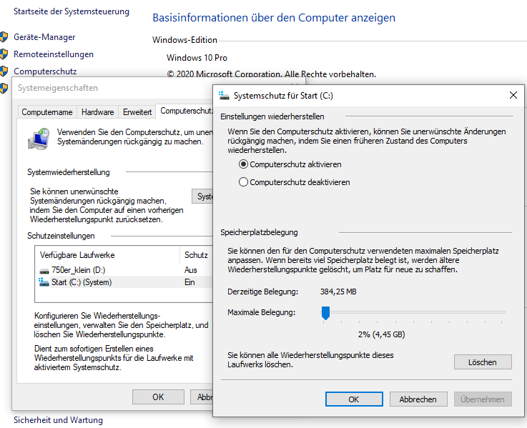Open Sicherheit und Wartung link
This screenshot has height=428, width=527.
click(x=58, y=420)
